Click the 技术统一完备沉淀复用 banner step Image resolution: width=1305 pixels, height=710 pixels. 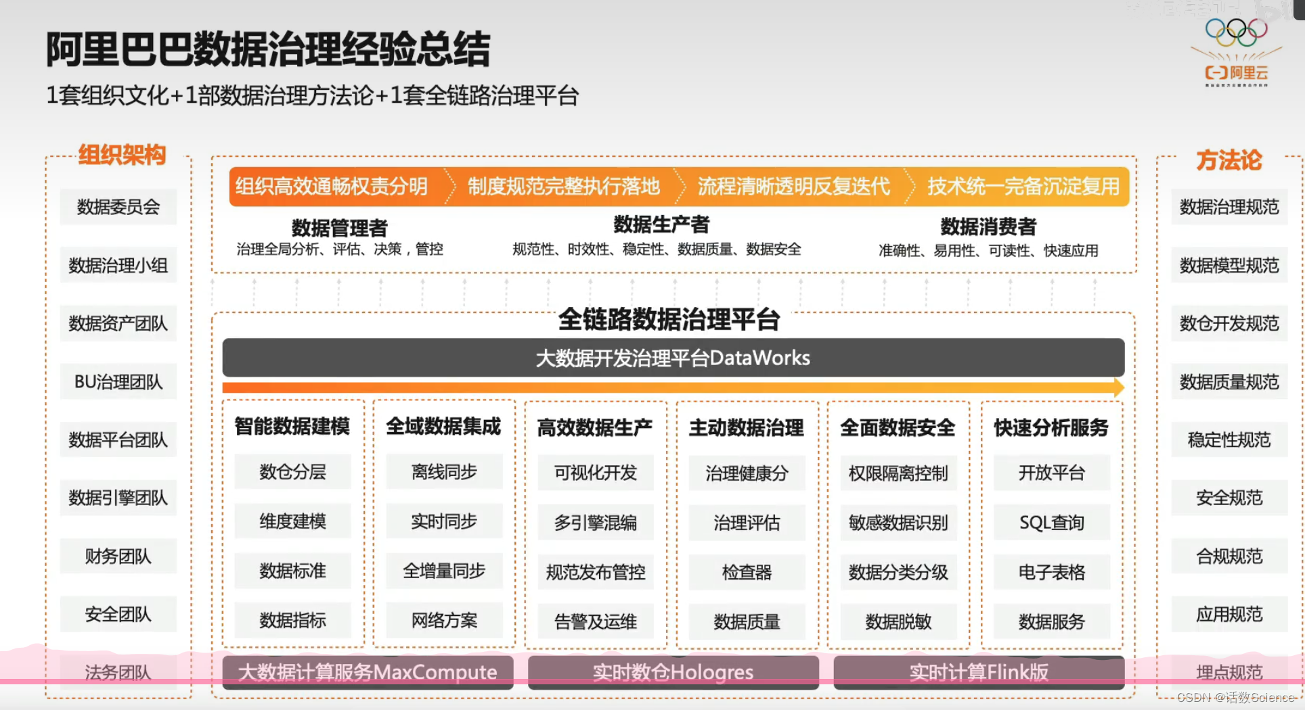pos(1022,186)
